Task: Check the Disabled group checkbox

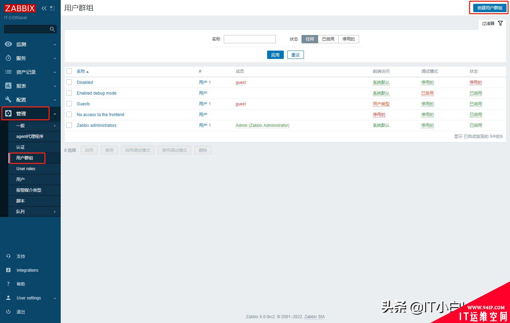Action: pyautogui.click(x=69, y=82)
